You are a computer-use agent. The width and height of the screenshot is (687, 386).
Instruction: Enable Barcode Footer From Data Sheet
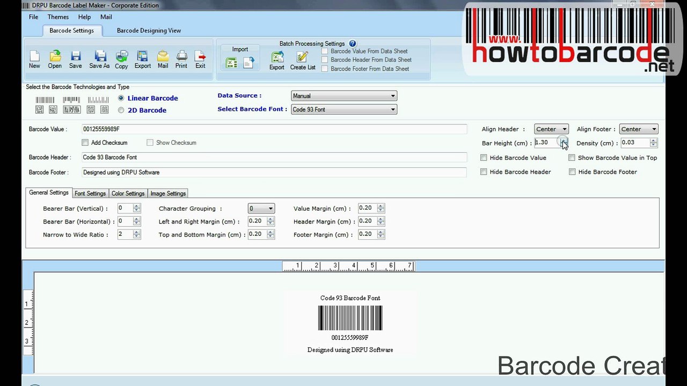coord(325,69)
